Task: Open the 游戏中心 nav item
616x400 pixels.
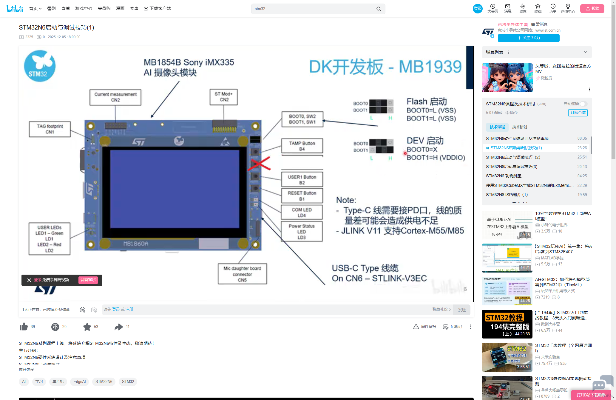Action: [x=84, y=9]
